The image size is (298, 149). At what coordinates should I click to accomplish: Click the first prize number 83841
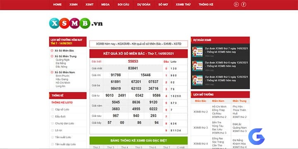pos(133,68)
